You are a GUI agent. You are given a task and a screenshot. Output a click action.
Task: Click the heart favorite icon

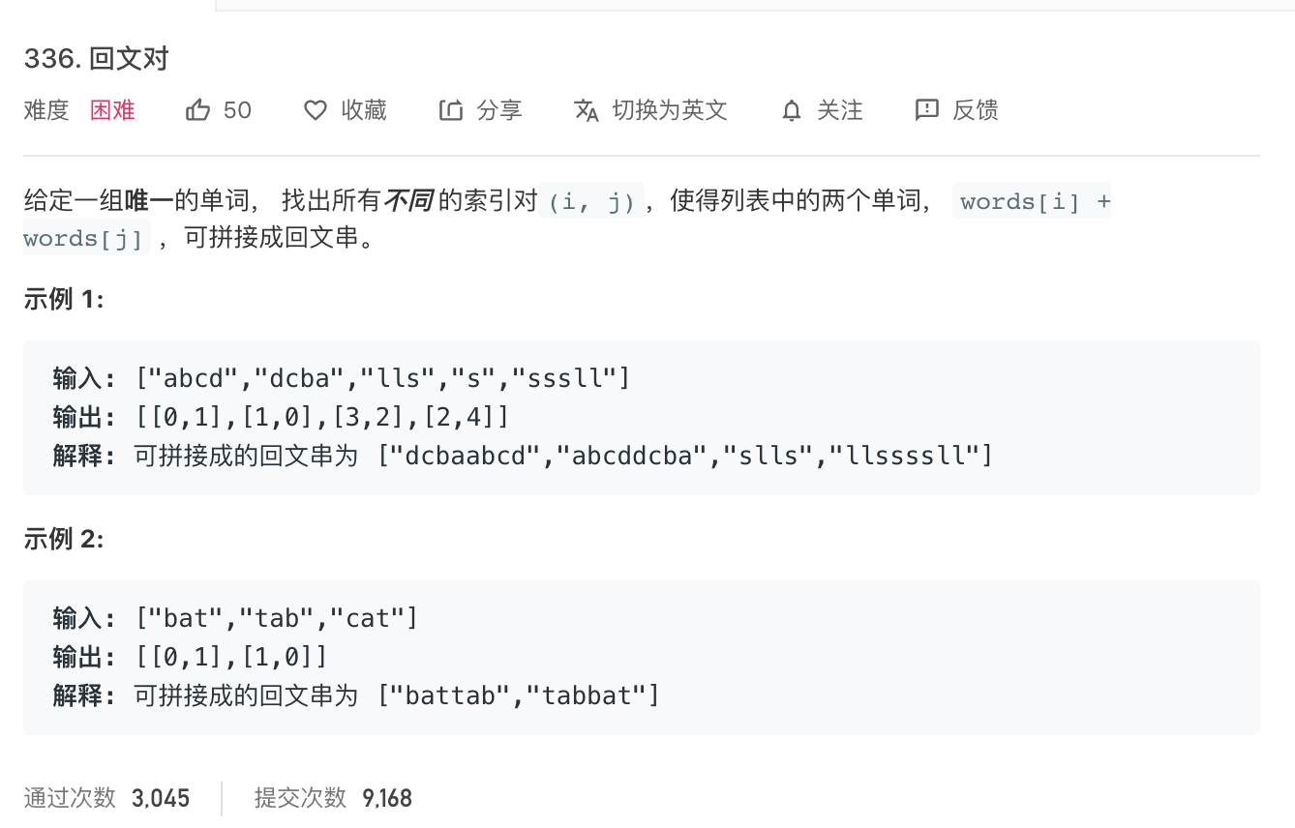(x=316, y=110)
